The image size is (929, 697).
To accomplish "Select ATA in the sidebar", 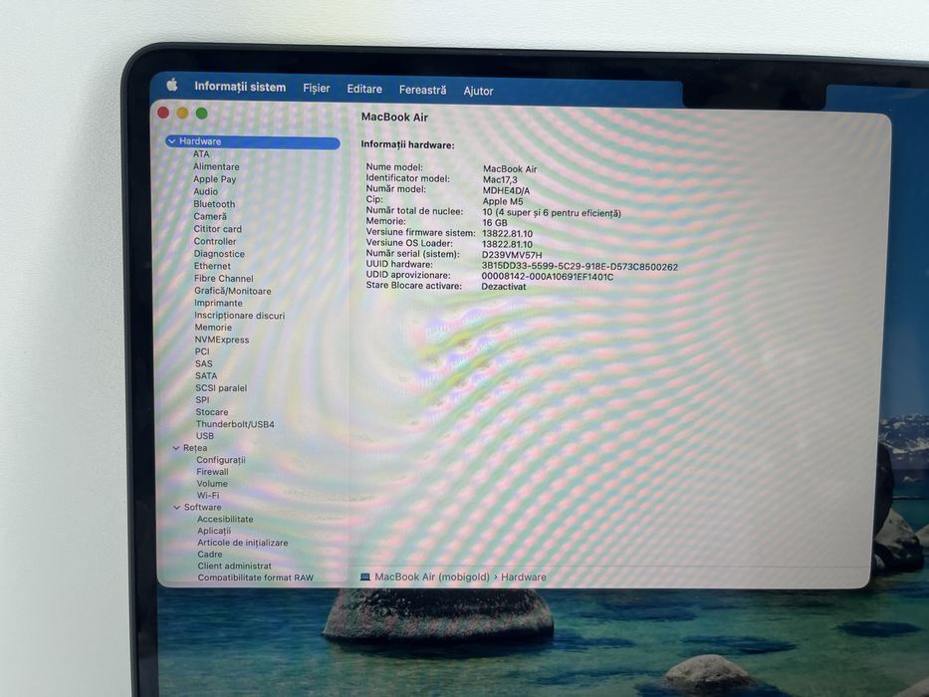I will [201, 154].
